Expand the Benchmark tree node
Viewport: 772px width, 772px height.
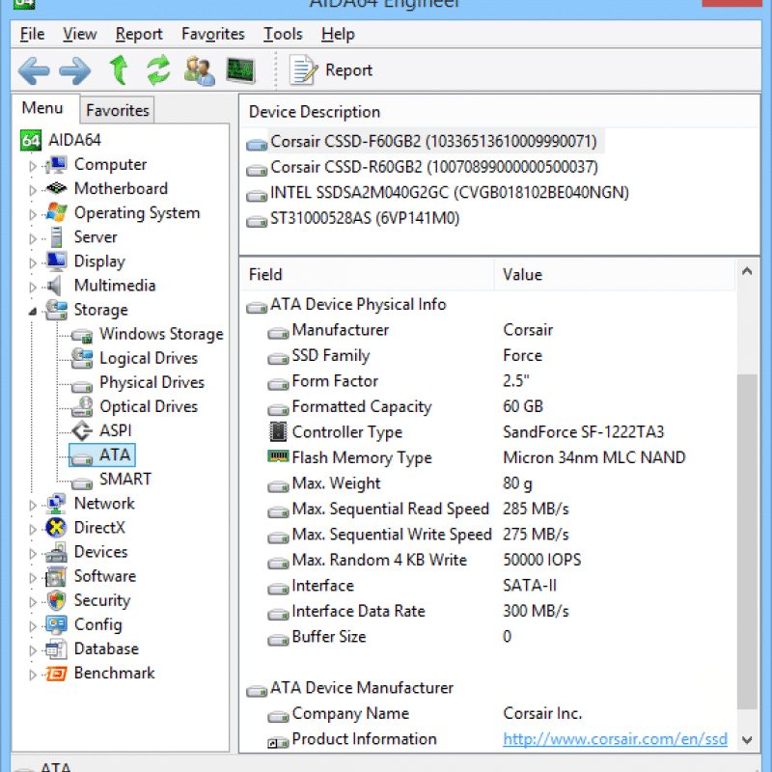33,675
